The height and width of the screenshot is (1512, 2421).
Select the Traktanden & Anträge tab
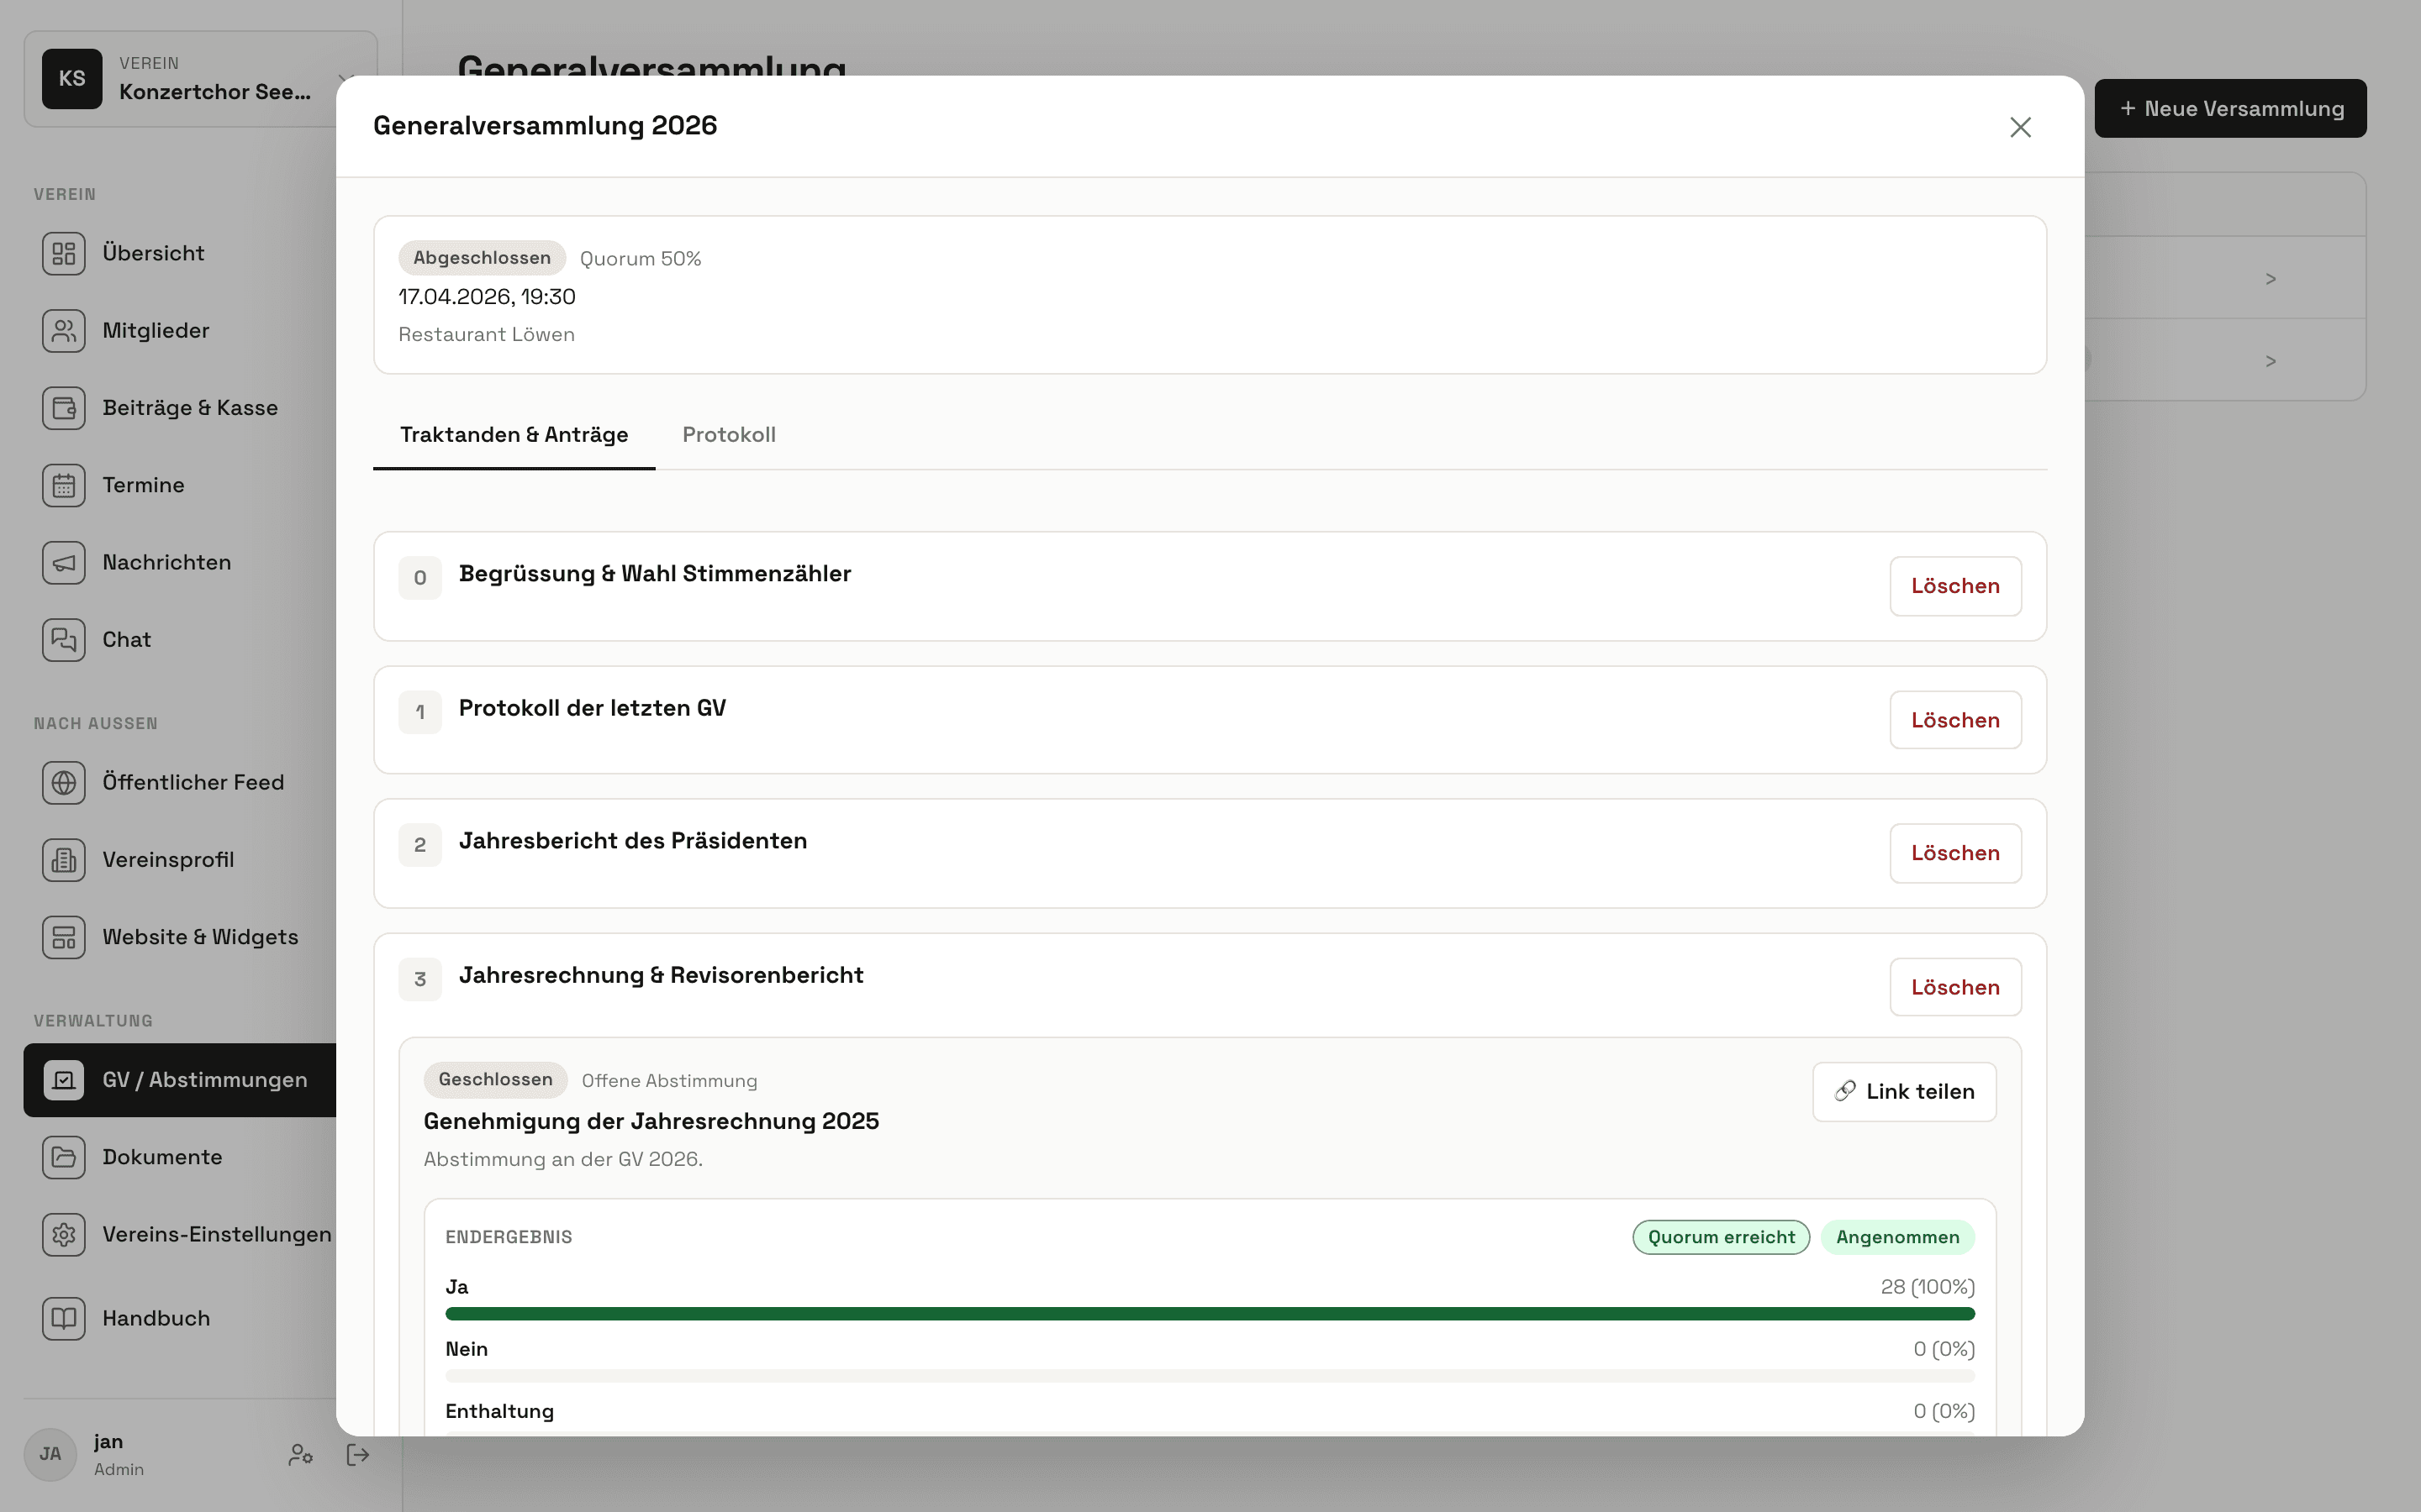click(x=514, y=435)
